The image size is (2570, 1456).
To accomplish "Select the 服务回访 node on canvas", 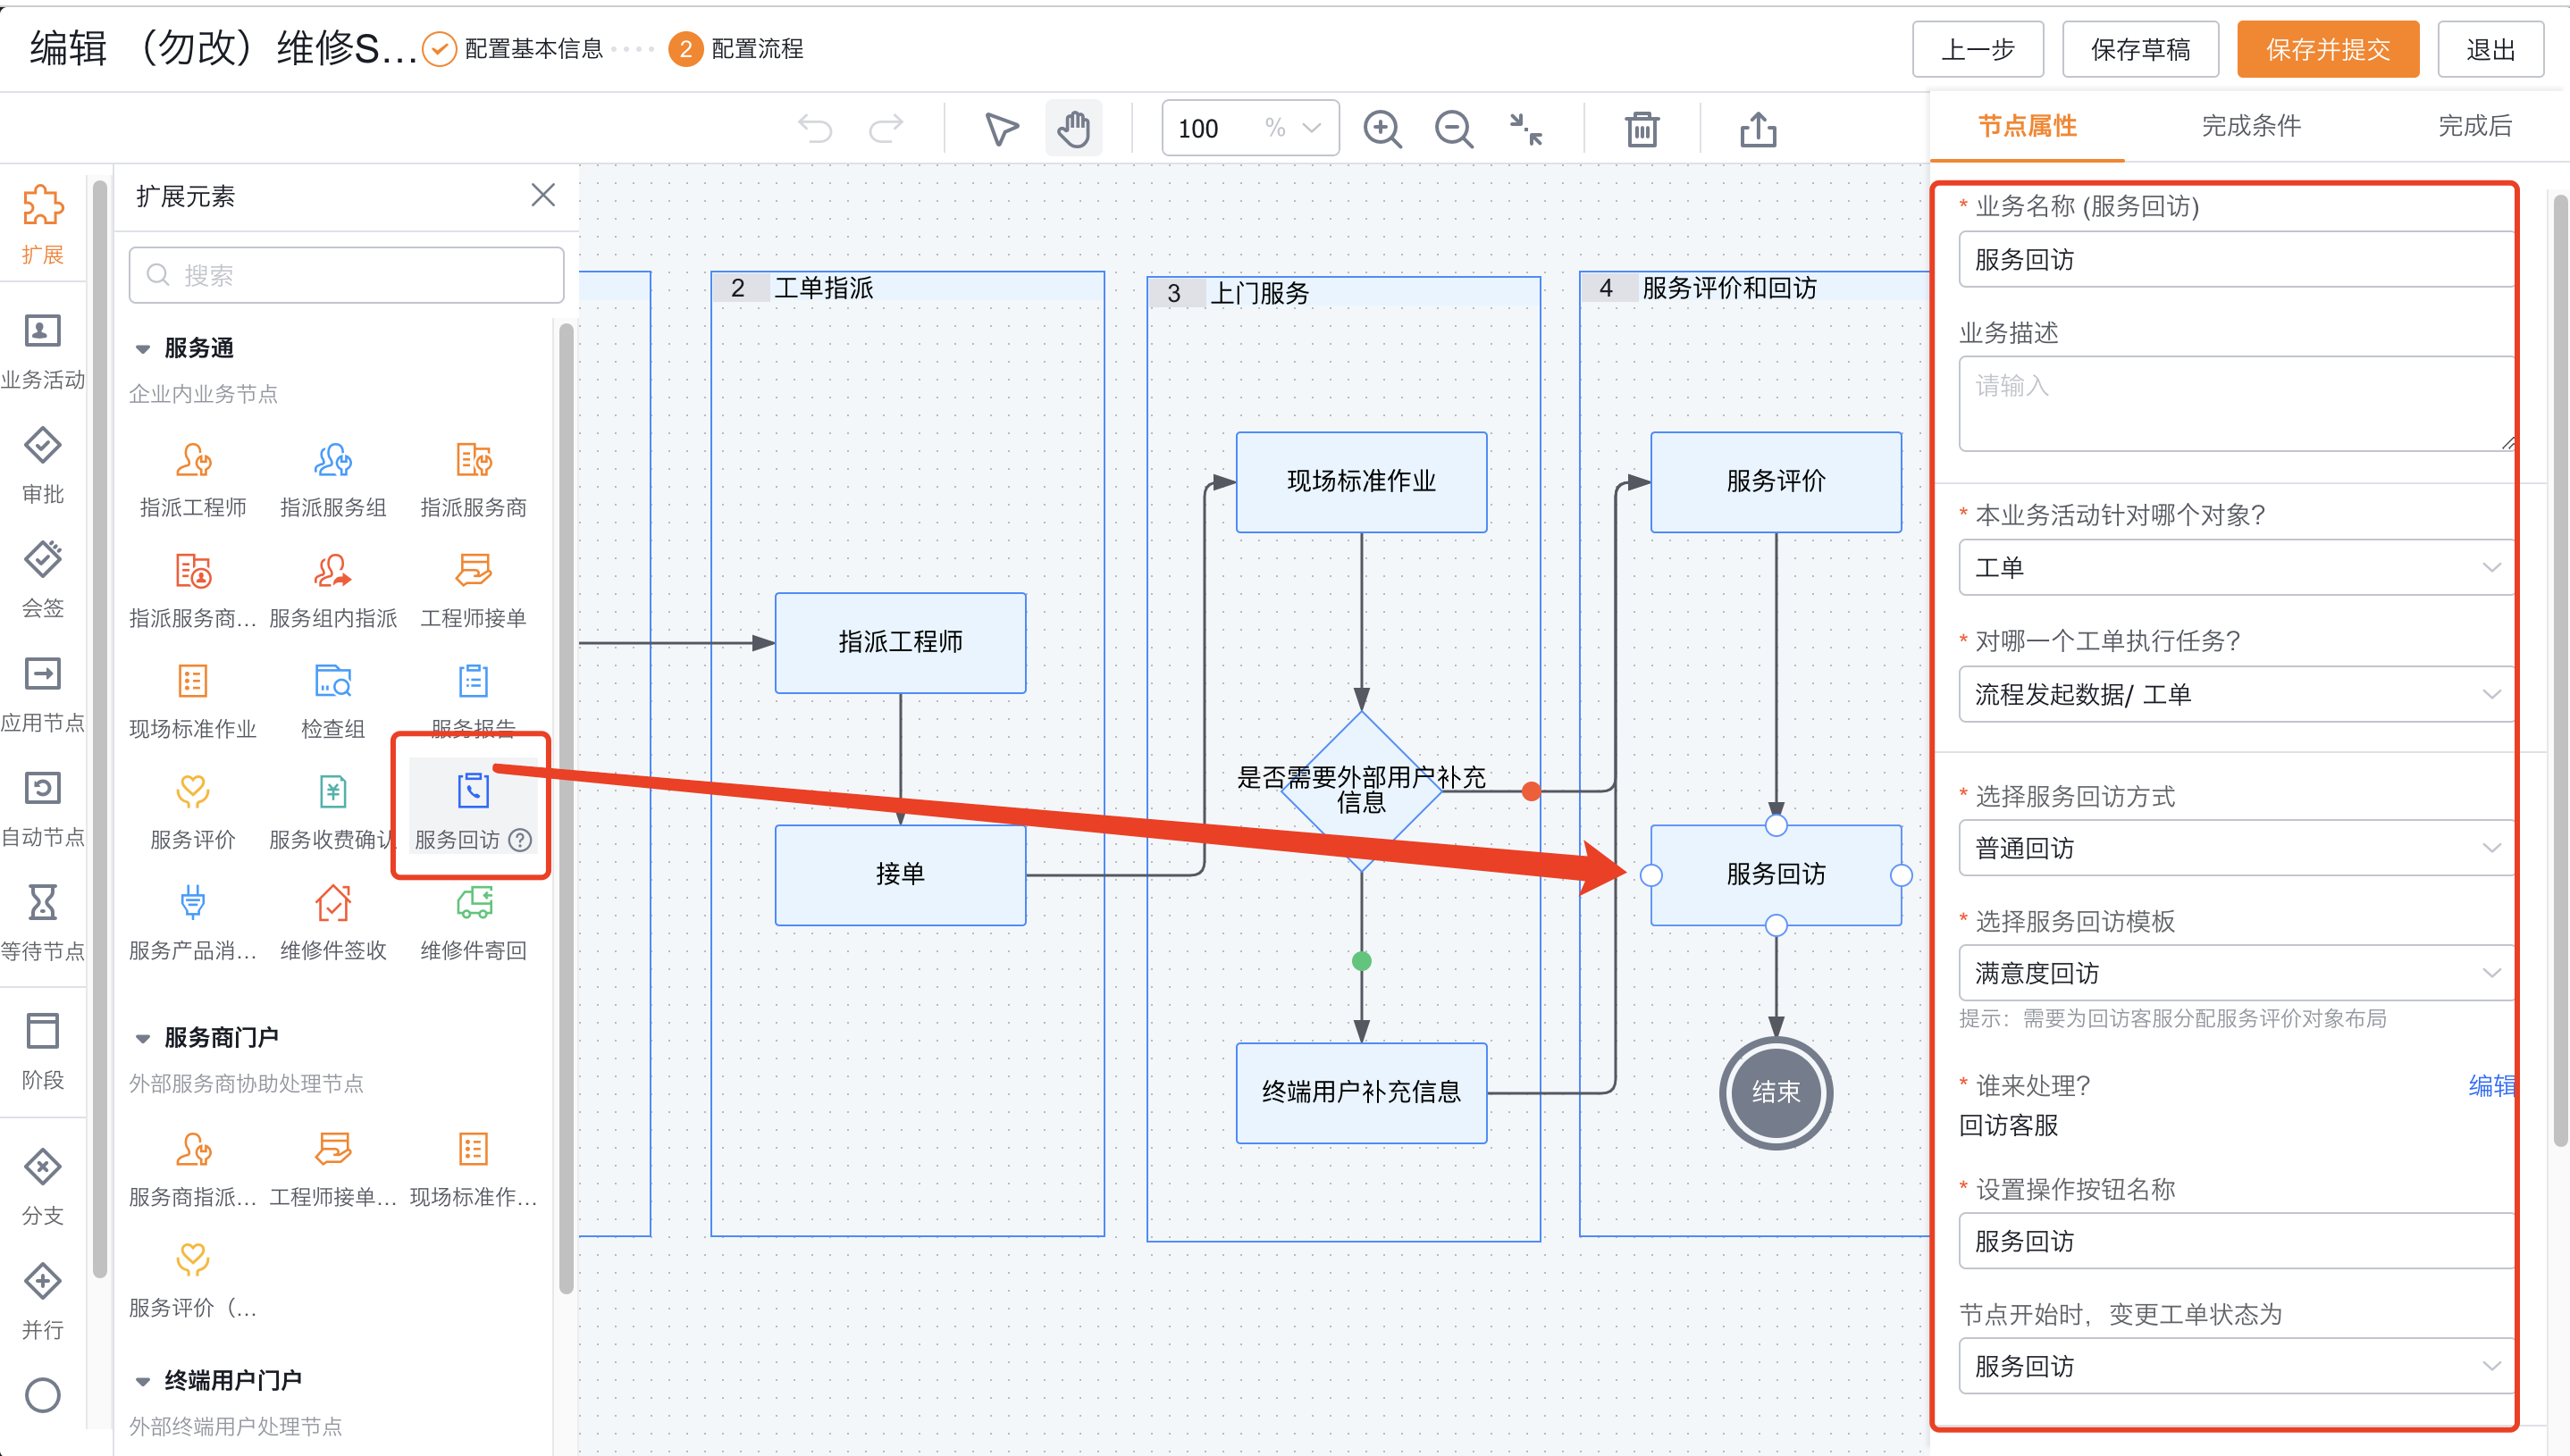I will click(1776, 876).
